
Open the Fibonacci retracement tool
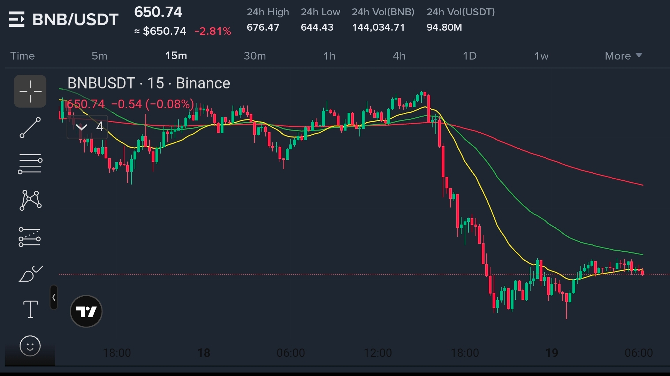[x=30, y=164]
